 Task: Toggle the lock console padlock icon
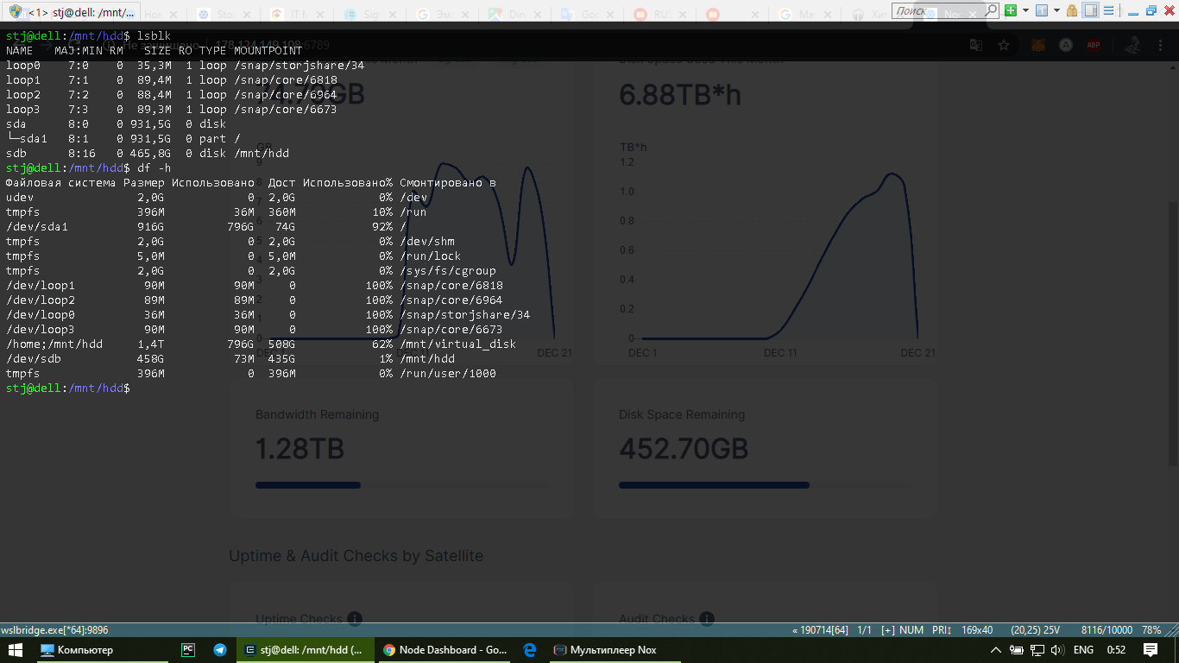pos(1072,10)
